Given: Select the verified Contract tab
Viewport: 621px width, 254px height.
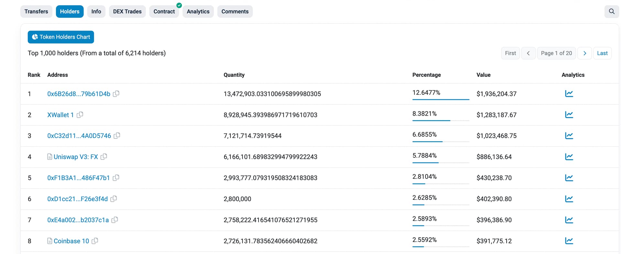Looking at the screenshot, I should click(164, 12).
